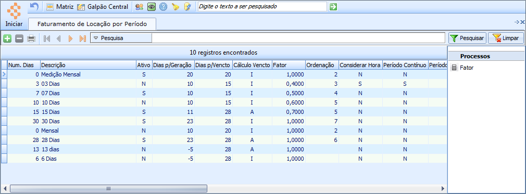Expand the Pesquisa dropdown
This screenshot has width=526, height=194.
point(121,38)
